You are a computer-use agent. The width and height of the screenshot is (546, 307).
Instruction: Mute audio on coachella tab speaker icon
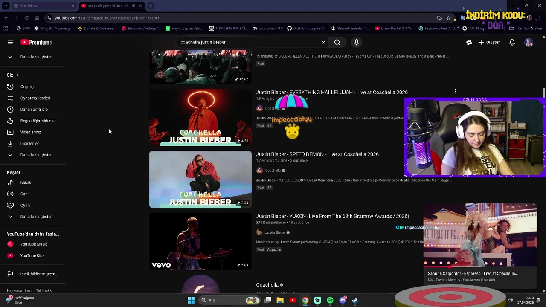point(134,6)
